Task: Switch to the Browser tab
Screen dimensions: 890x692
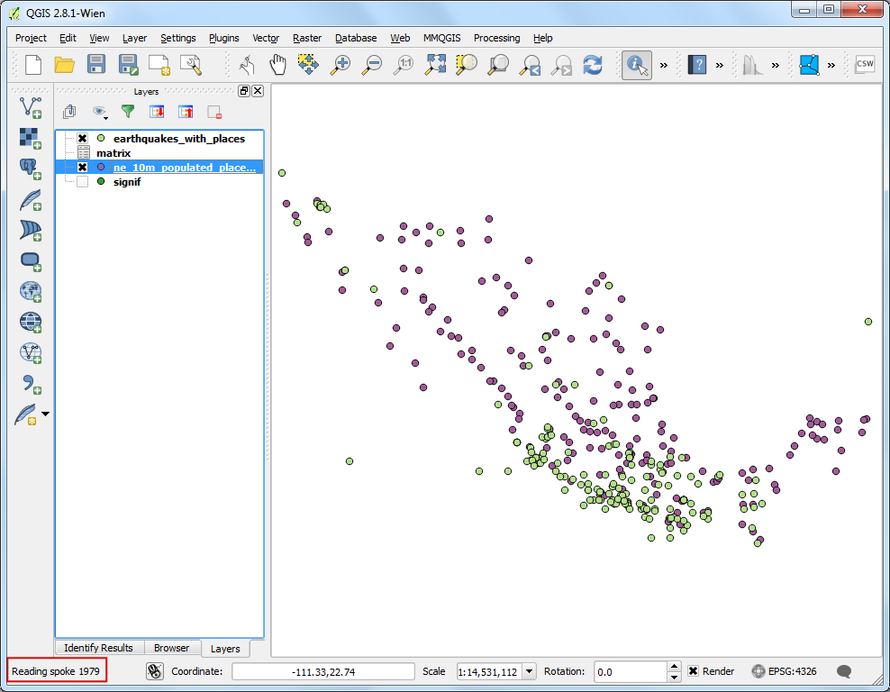Action: 171,648
